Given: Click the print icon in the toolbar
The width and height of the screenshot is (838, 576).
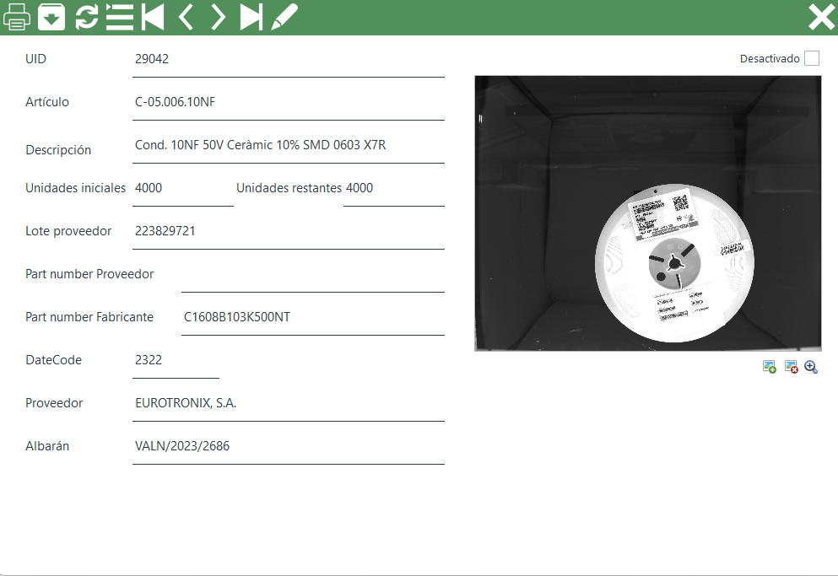Looking at the screenshot, I should (x=18, y=17).
